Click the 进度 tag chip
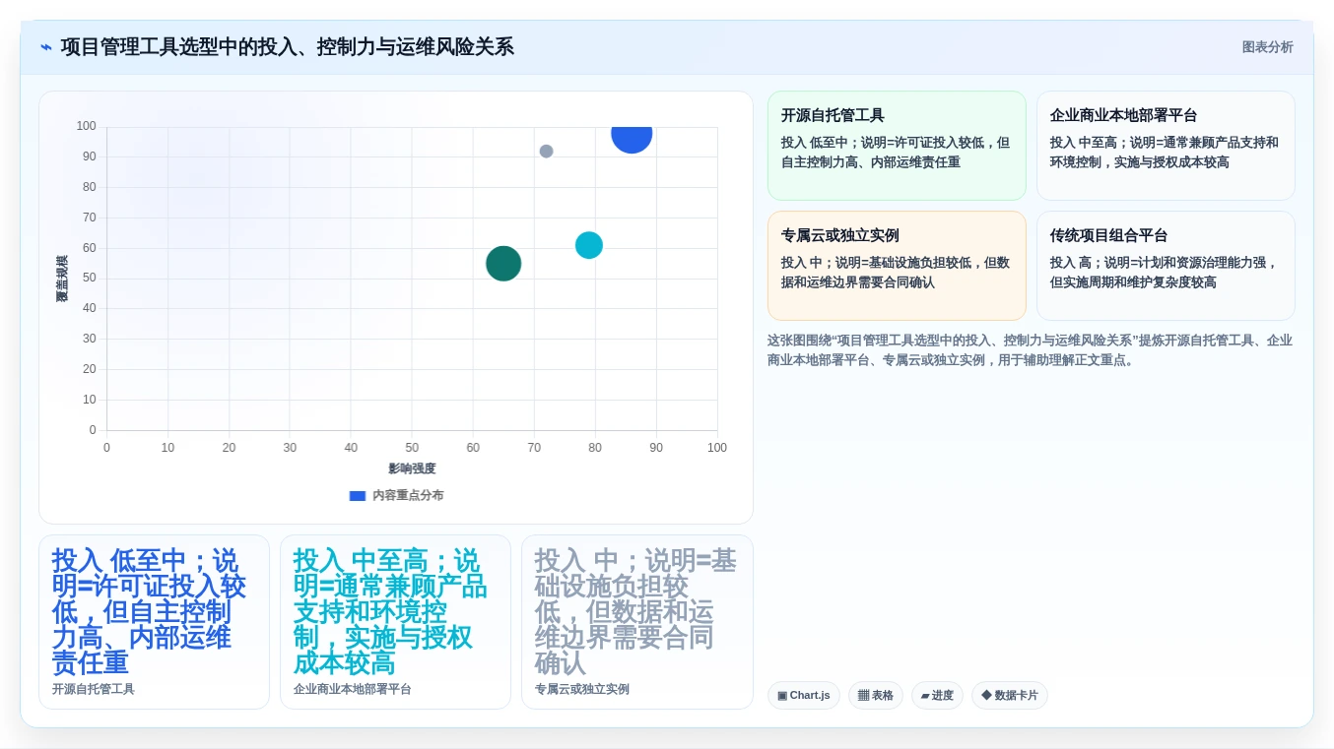Viewport: 1334px width, 749px height. pos(937,696)
